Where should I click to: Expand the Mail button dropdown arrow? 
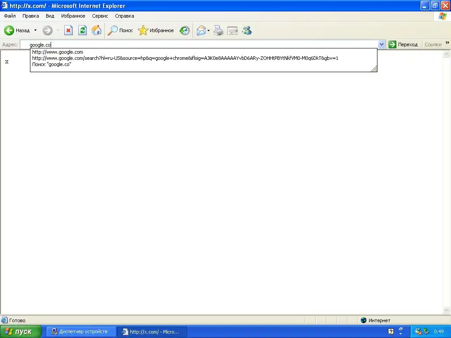208,30
